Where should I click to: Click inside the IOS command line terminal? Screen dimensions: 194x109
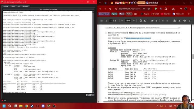[x=48, y=52]
